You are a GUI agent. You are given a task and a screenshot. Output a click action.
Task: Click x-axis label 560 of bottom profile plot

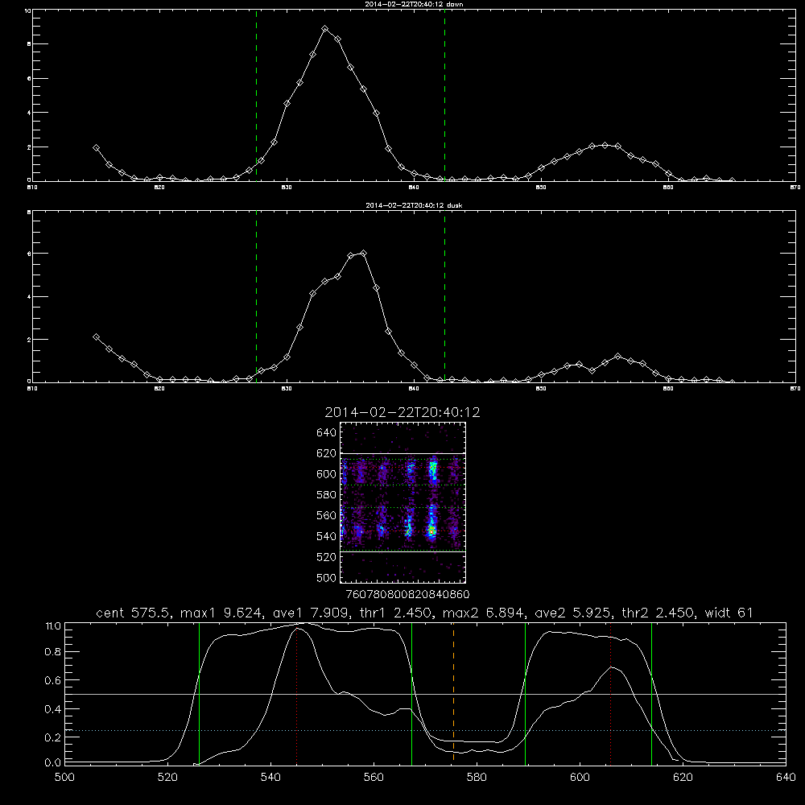point(374,778)
